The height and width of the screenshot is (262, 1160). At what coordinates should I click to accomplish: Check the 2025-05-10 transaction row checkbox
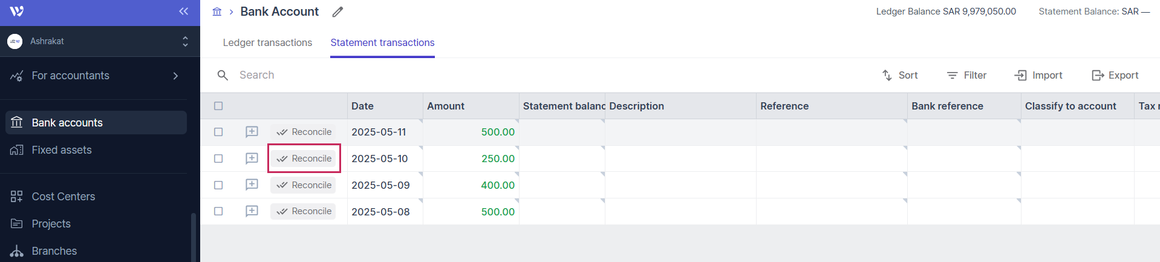click(x=218, y=159)
